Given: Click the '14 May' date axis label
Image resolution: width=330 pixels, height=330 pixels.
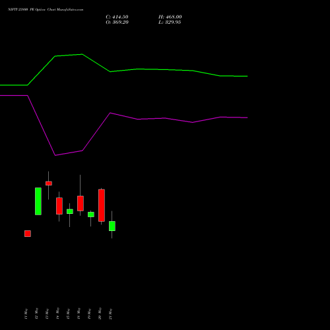Looking at the screenshot, I should (57, 313).
